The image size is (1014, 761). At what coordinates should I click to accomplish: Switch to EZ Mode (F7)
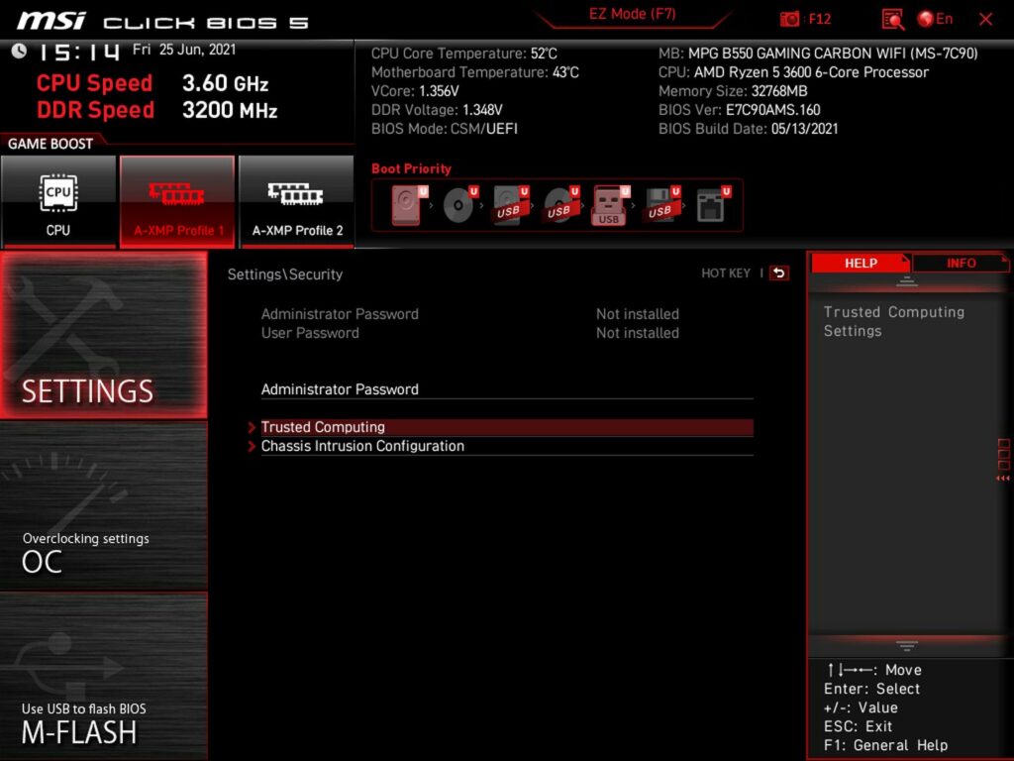[632, 14]
